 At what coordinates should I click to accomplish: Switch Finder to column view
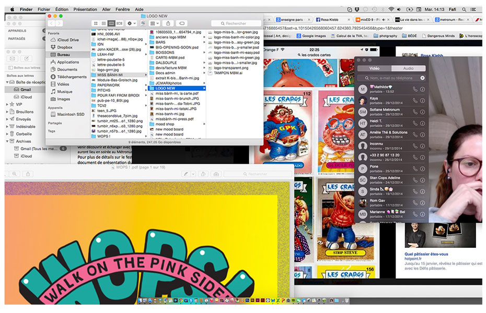click(x=111, y=23)
